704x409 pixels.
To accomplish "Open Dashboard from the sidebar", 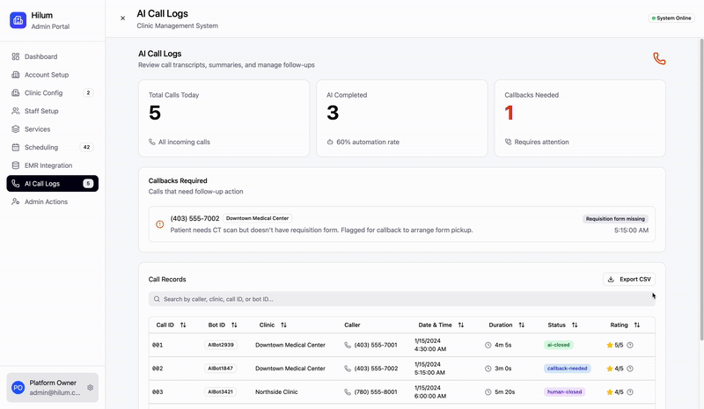I will [x=40, y=56].
